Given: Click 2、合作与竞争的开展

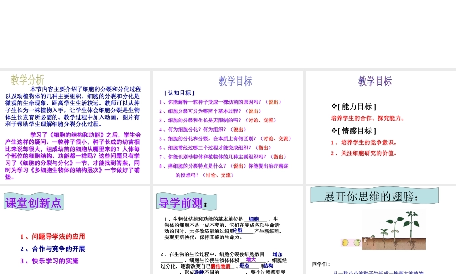Looking at the screenshot, I should (52, 249).
